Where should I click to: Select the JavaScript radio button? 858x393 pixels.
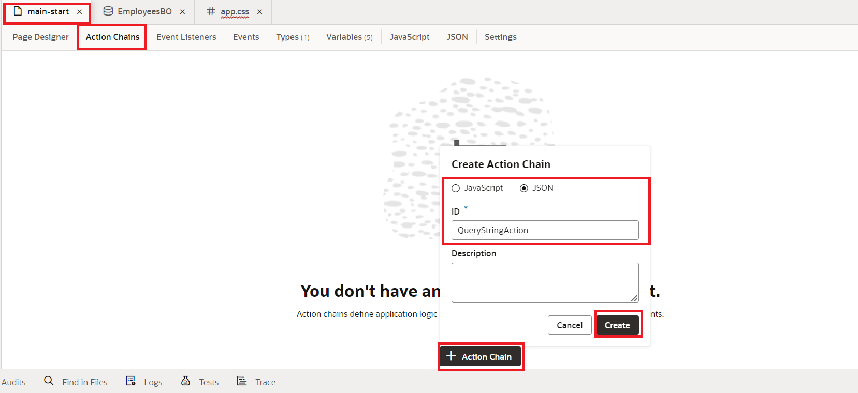tap(456, 188)
